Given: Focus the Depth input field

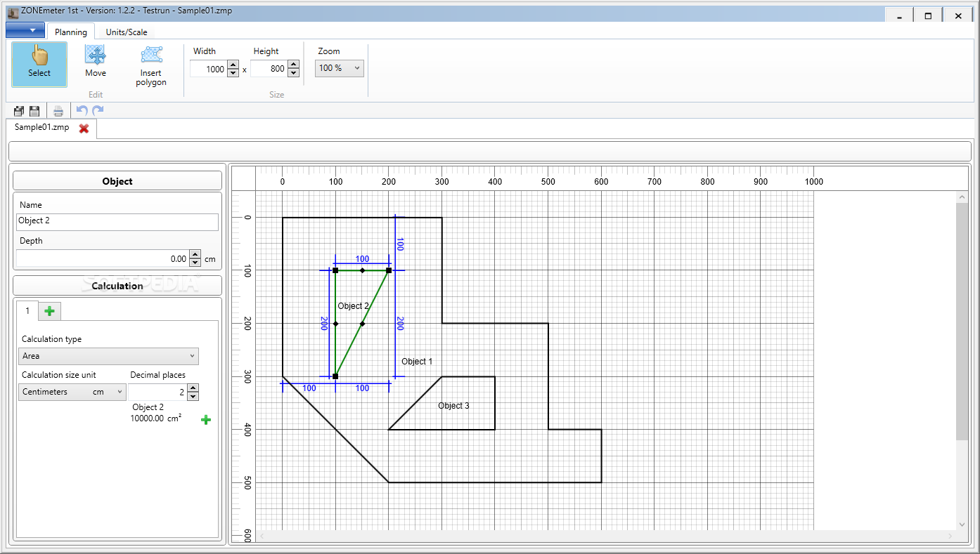Looking at the screenshot, I should click(103, 259).
